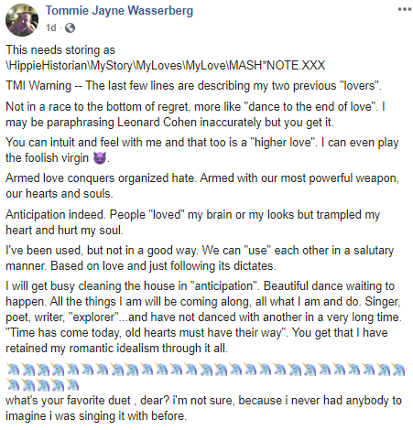Click the last unicorn emoji in second row
Screen dimensions: 413x430
pyautogui.click(x=72, y=385)
